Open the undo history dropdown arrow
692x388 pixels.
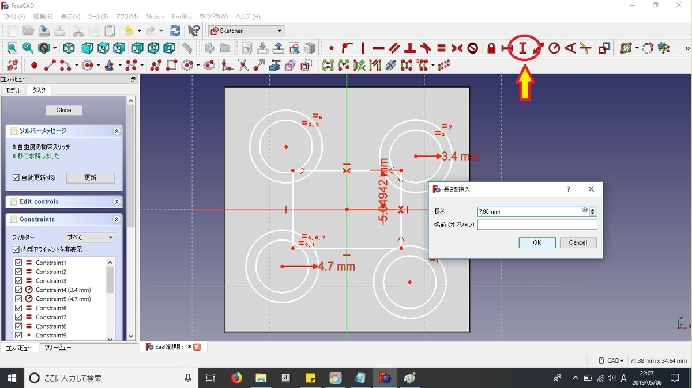click(140, 31)
